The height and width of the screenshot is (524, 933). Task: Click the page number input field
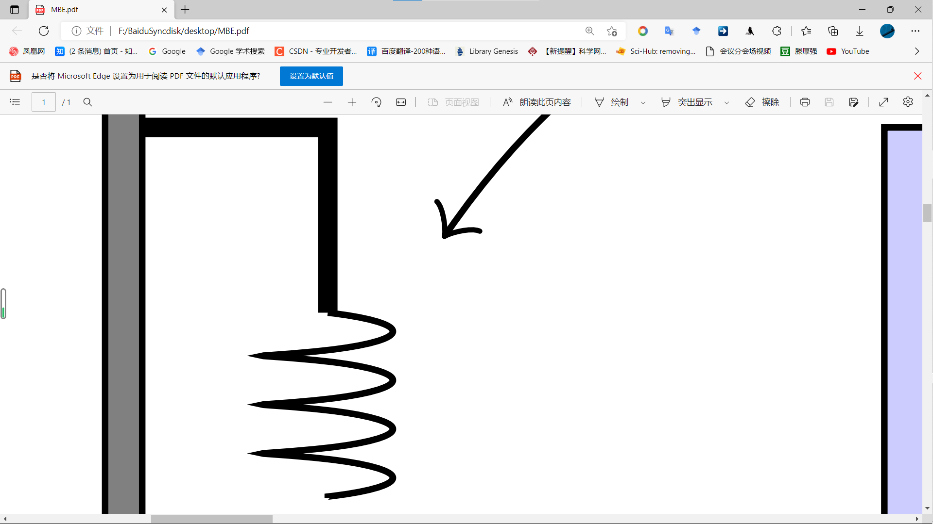[44, 102]
